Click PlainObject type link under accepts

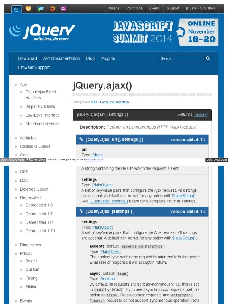[110, 251]
